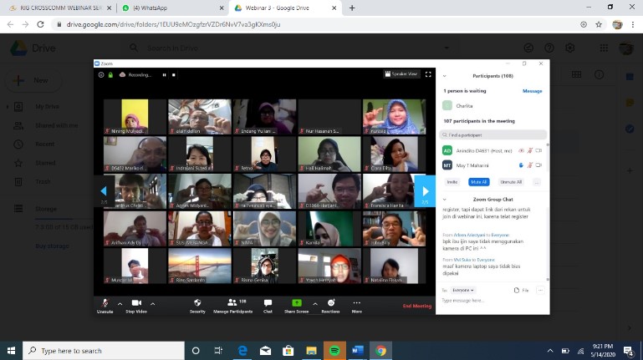Screen dimensions: 643x360
Task: Open Word from the taskbar
Action: tap(358, 351)
